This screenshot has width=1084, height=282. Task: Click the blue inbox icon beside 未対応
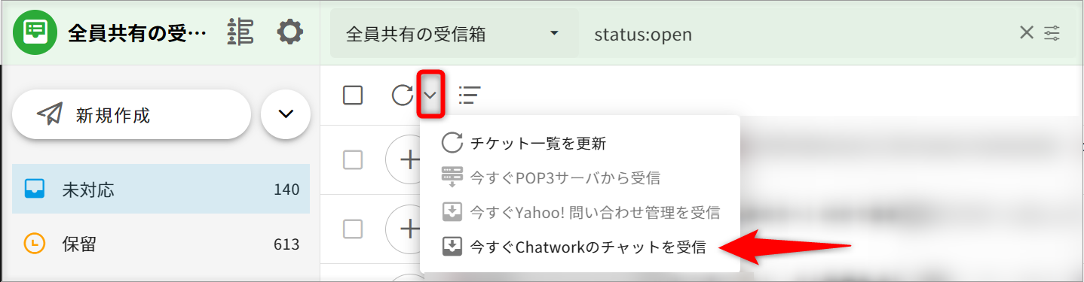(x=35, y=189)
